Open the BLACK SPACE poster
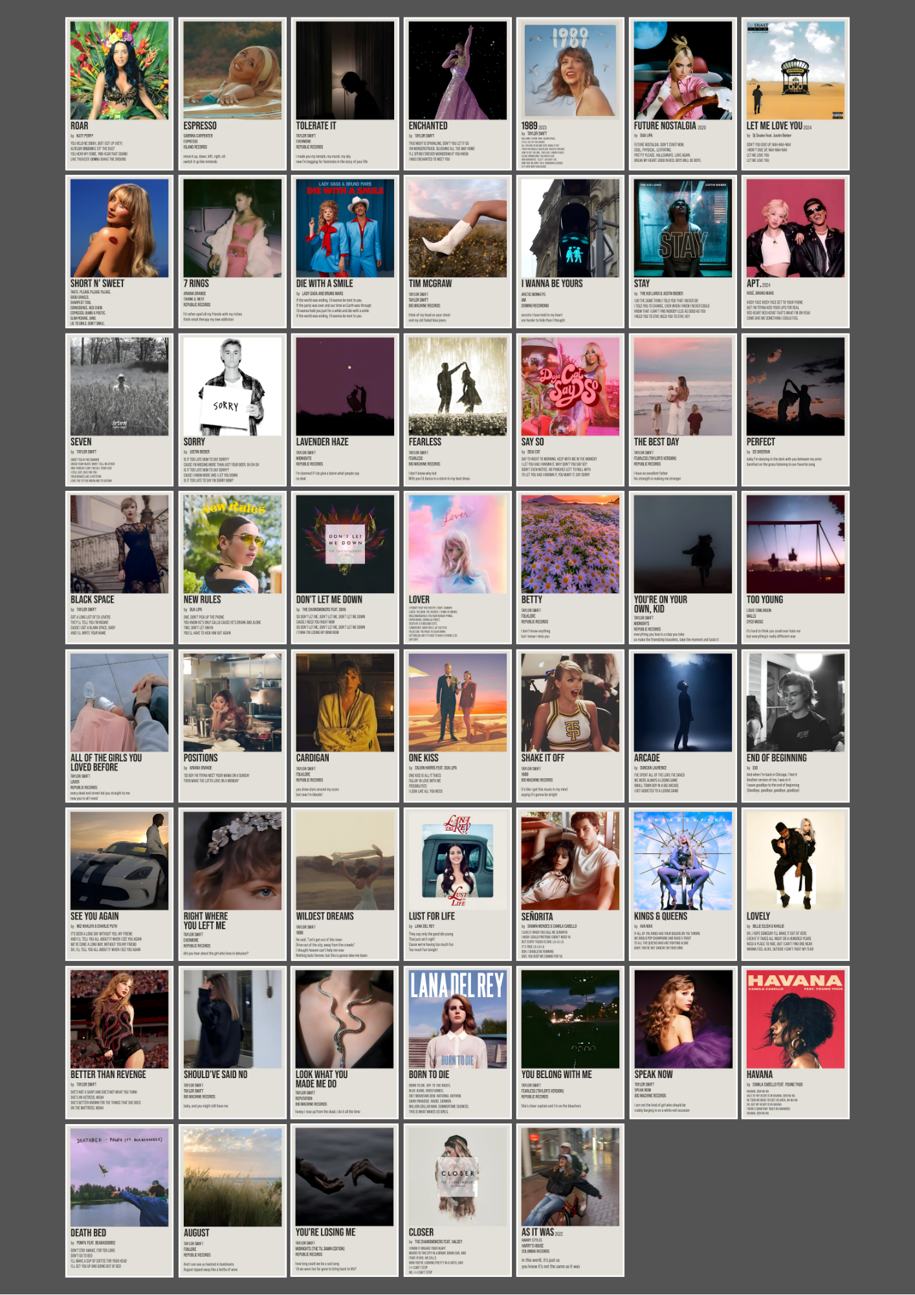 119,568
